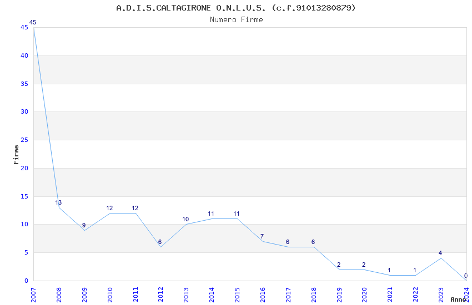The image size is (472, 305).
Task: Click the 2010 x-axis year label
Action: 110,294
